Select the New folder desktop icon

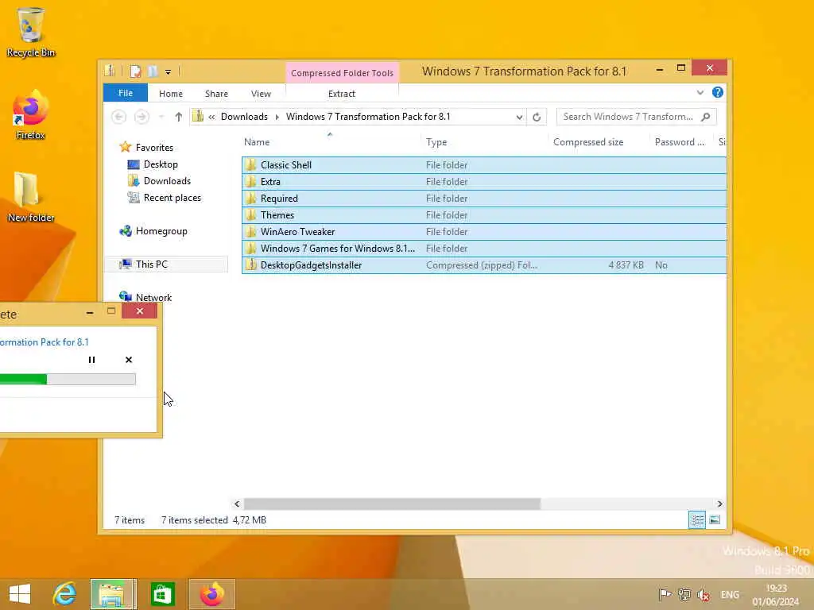pyautogui.click(x=31, y=197)
